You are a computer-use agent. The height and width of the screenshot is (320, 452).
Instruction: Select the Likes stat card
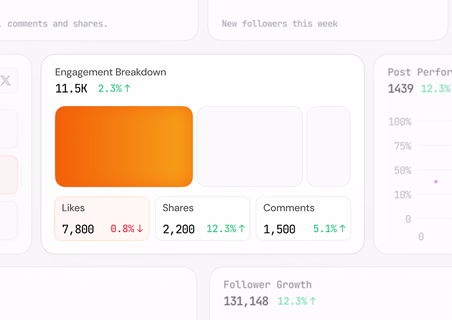(101, 218)
